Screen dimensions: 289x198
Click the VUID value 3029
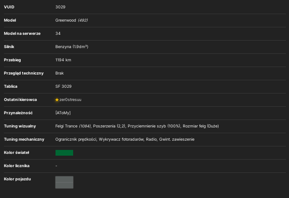click(x=60, y=7)
